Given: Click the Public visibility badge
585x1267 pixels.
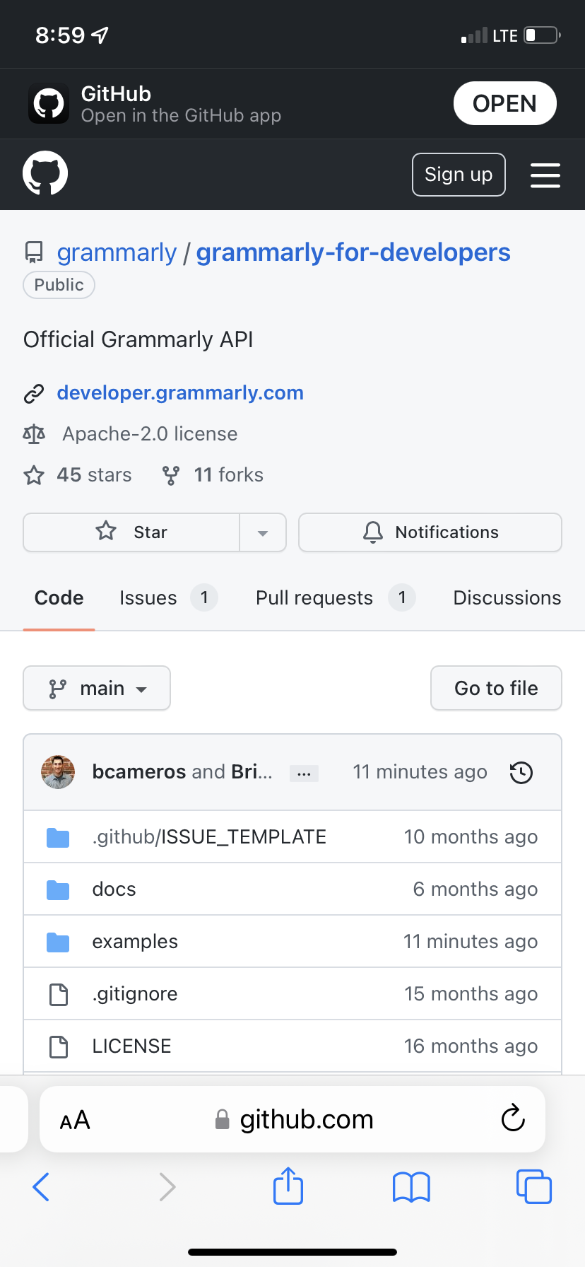Looking at the screenshot, I should click(59, 285).
